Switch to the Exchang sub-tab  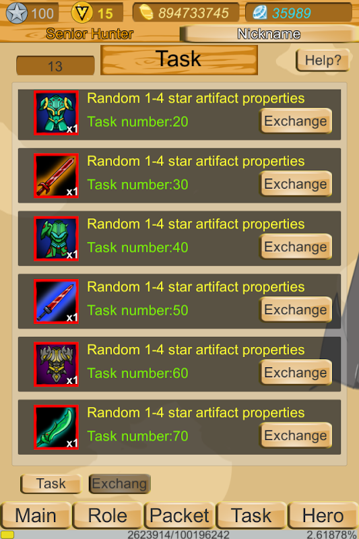pyautogui.click(x=119, y=484)
